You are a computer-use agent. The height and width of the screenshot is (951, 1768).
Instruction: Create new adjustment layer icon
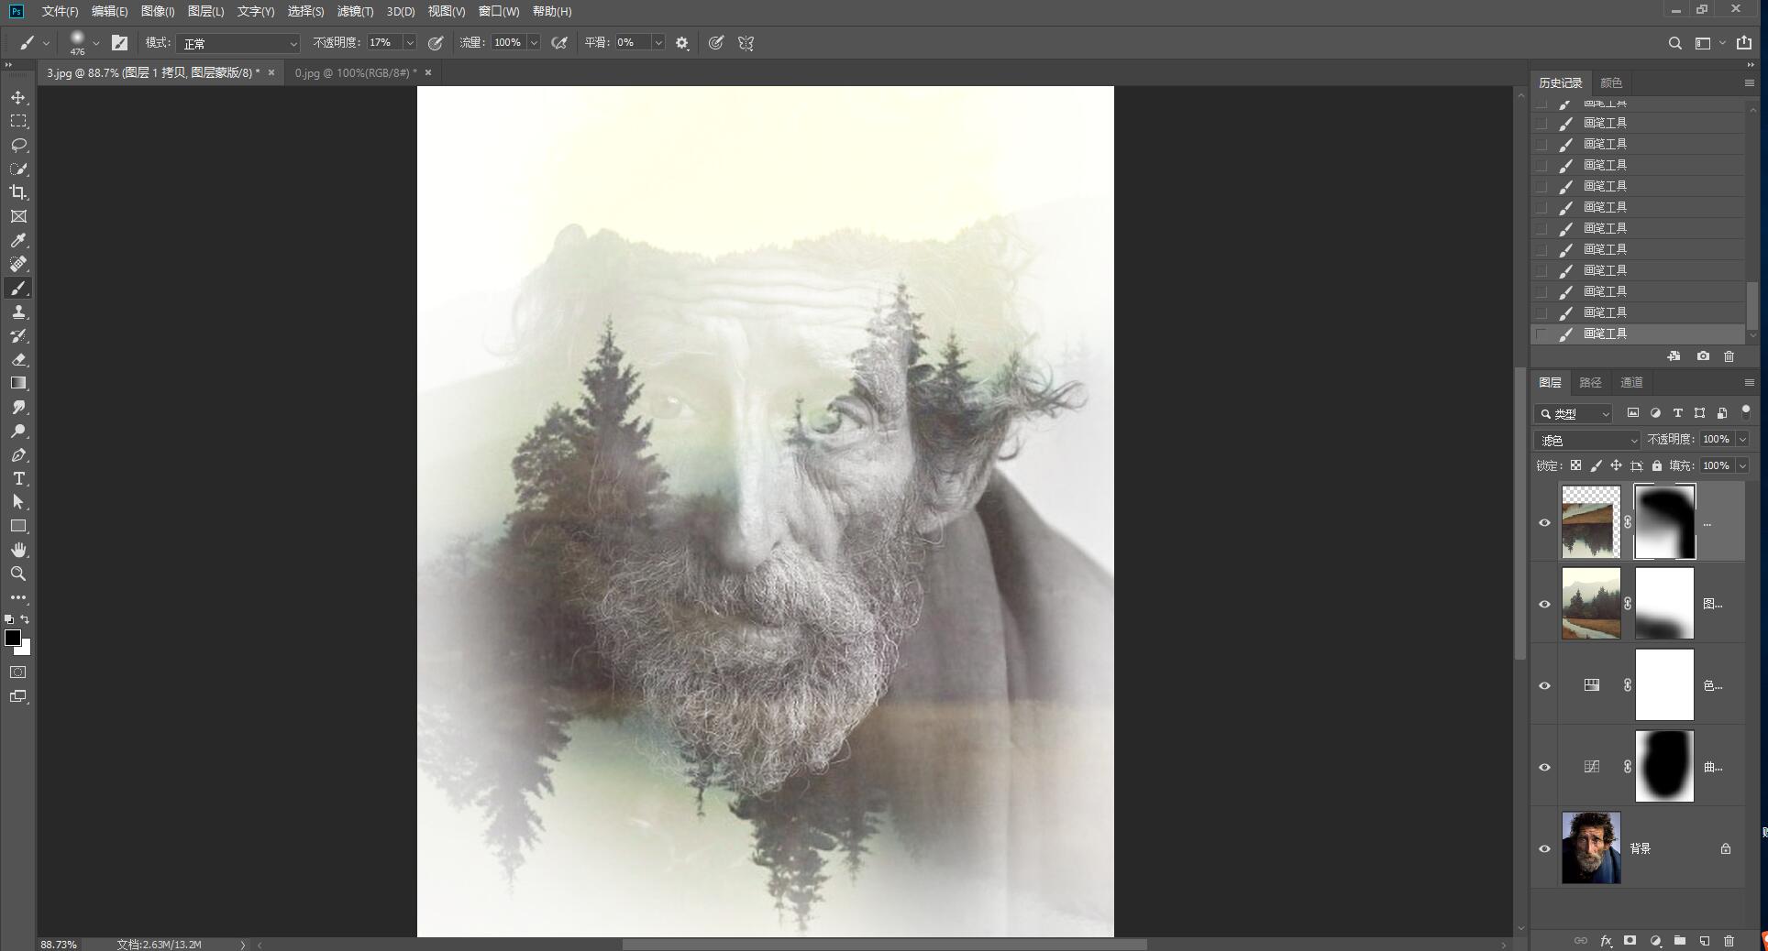(x=1655, y=940)
